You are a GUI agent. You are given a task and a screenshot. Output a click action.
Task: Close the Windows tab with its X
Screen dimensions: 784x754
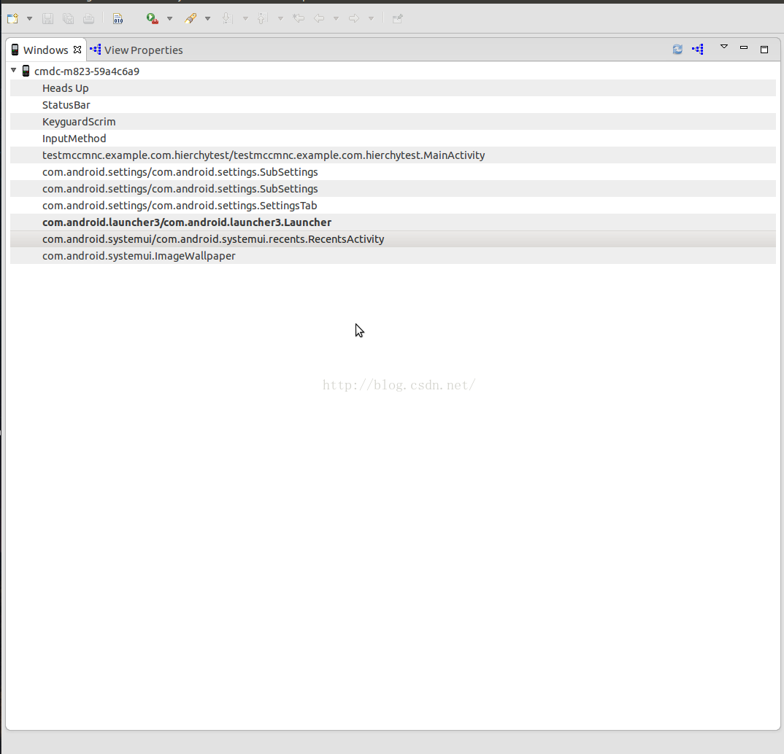[77, 50]
